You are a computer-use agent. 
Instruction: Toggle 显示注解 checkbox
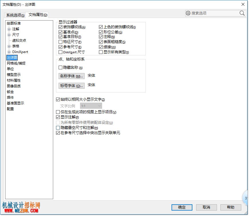58,118
